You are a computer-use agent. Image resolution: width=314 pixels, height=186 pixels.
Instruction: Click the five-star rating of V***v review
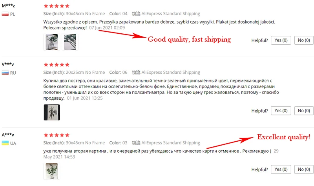[57, 65]
